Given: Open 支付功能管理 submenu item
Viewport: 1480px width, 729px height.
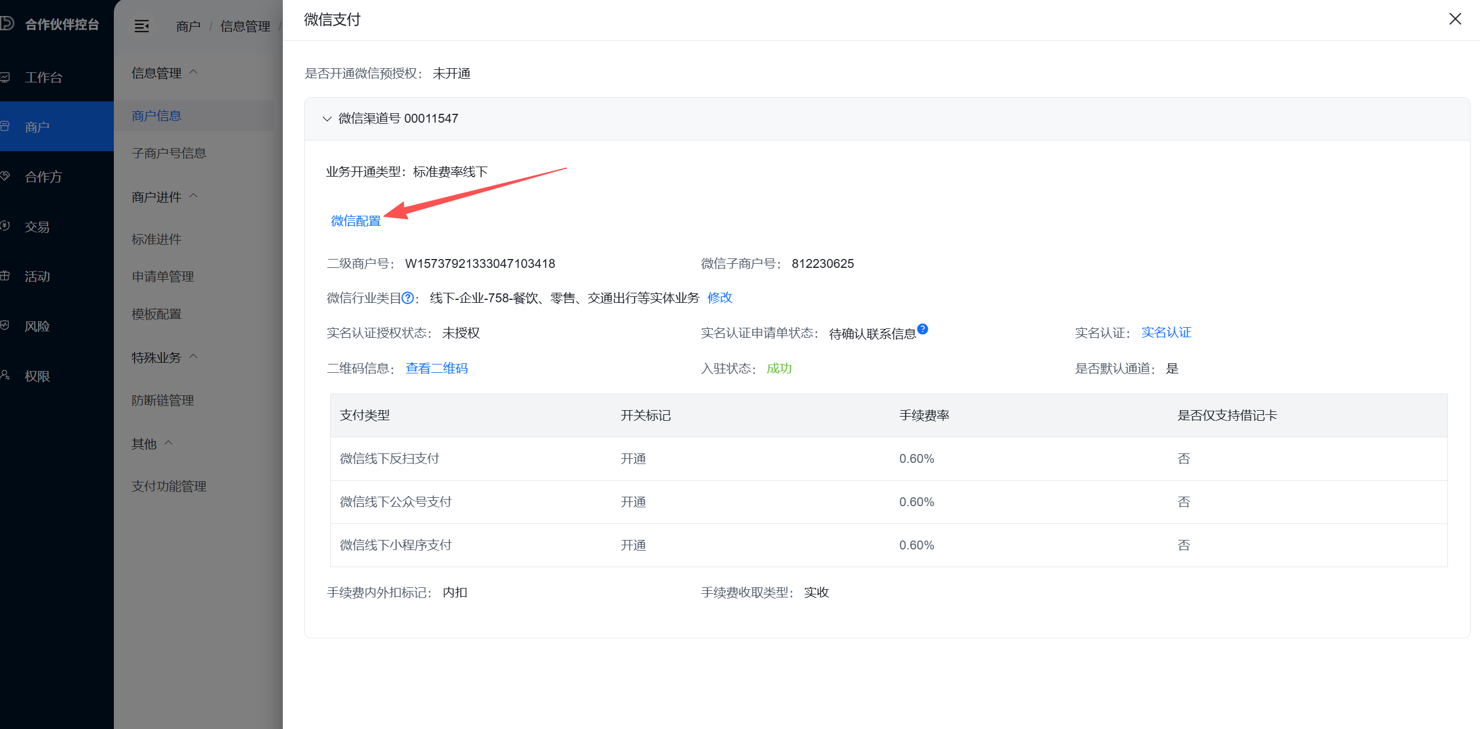Looking at the screenshot, I should click(x=169, y=486).
